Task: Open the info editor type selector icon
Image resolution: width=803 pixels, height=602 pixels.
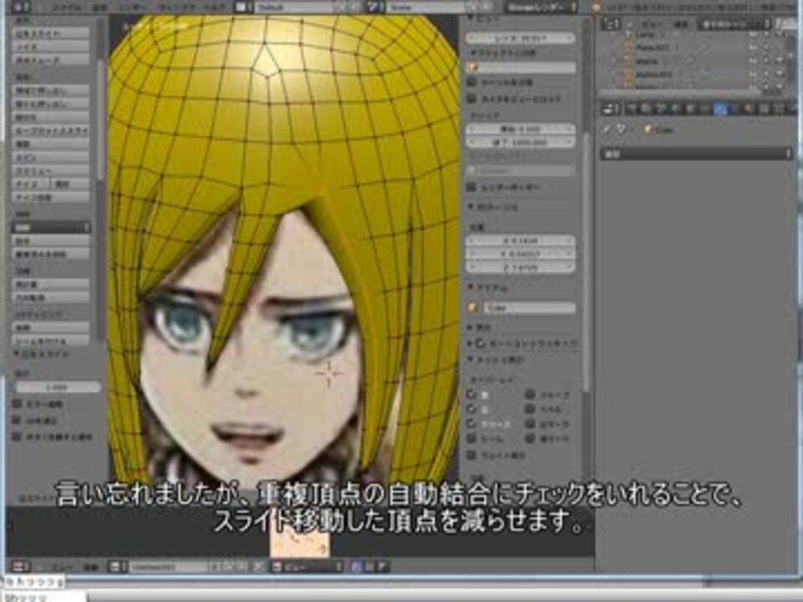Action: 21,8
